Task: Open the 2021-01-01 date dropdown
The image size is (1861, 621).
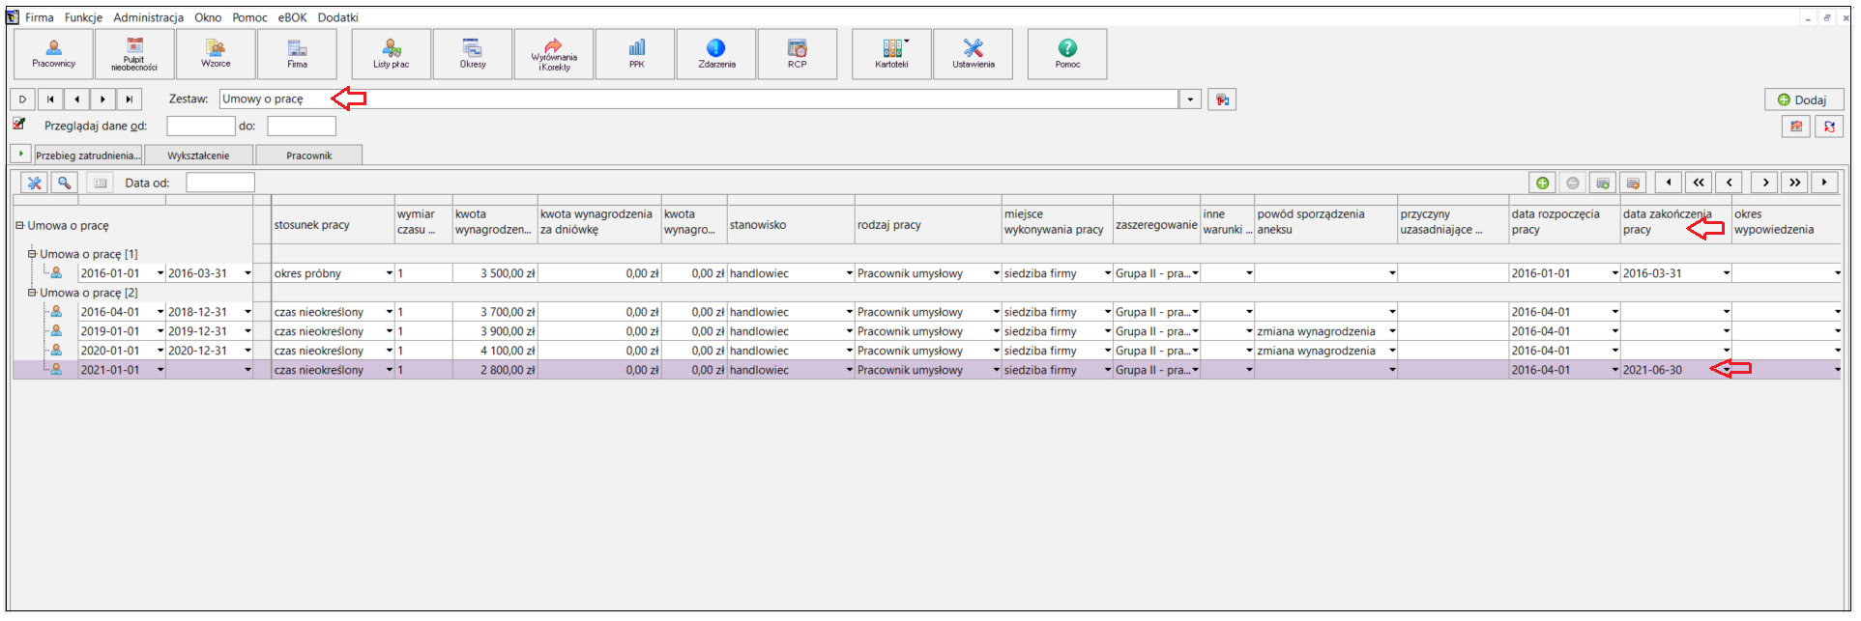Action: point(160,370)
